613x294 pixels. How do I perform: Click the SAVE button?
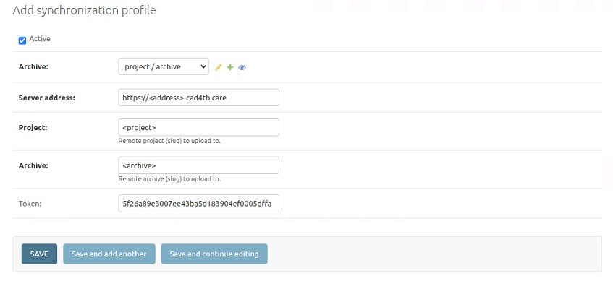[40, 254]
